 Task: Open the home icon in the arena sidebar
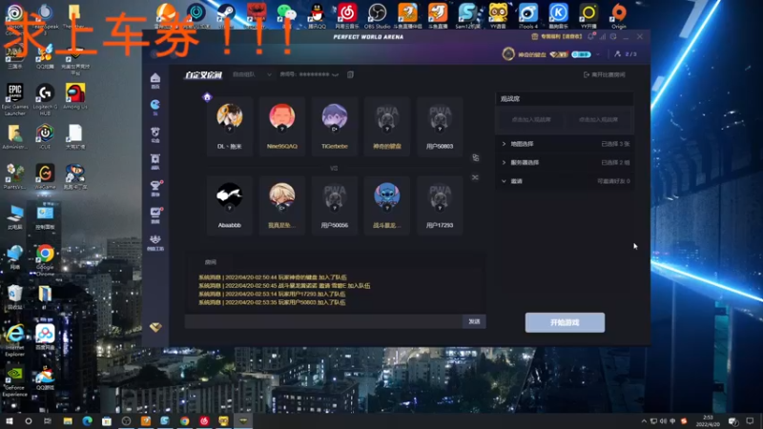155,80
